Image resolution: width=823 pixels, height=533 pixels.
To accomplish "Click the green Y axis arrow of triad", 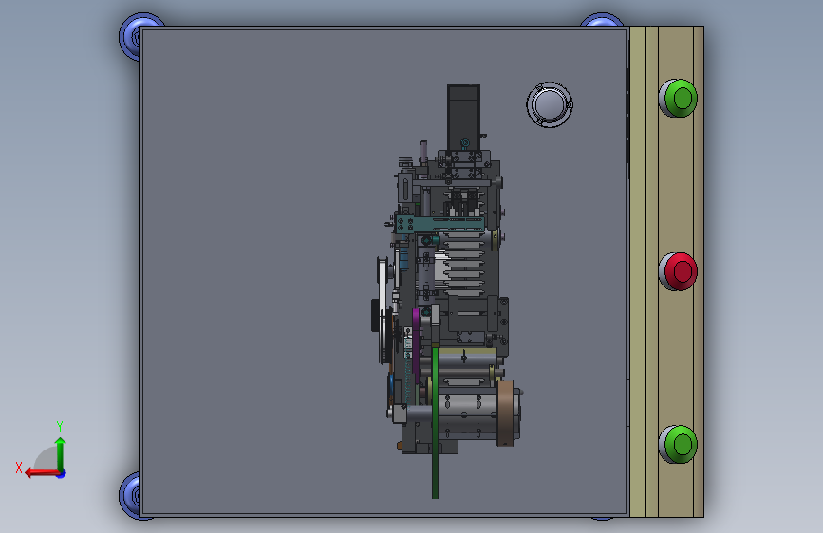I will 61,452.
